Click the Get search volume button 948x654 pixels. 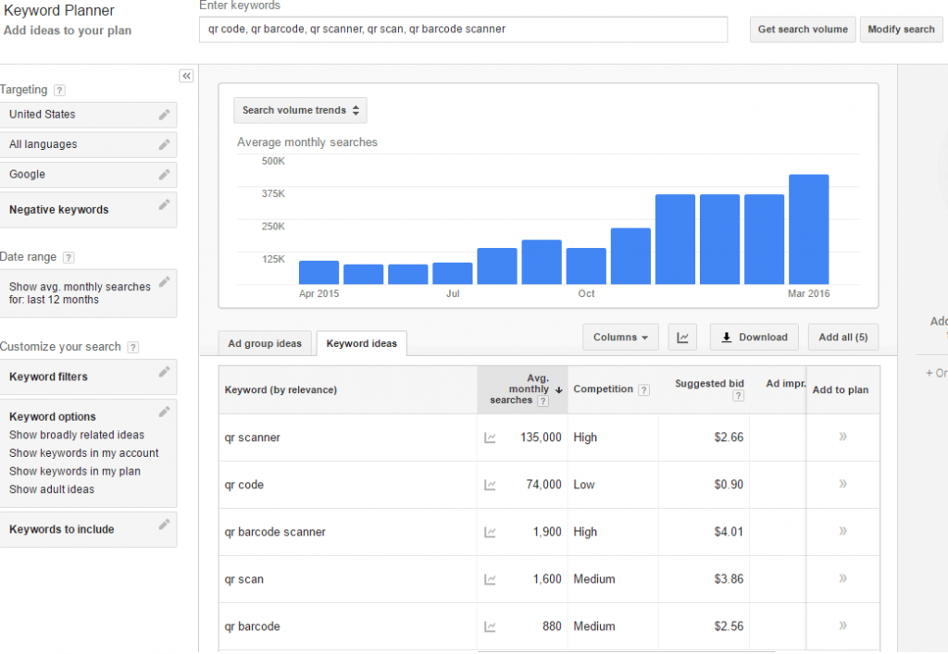pyautogui.click(x=802, y=29)
